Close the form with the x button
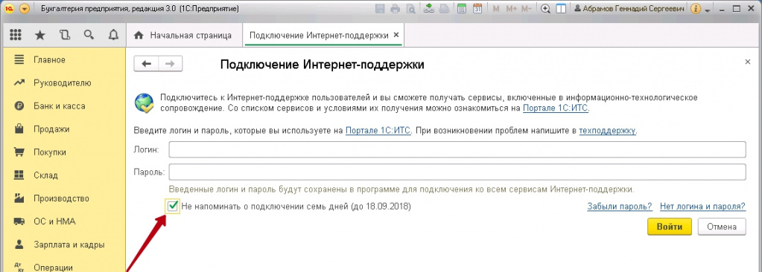762x272 pixels. [x=747, y=62]
